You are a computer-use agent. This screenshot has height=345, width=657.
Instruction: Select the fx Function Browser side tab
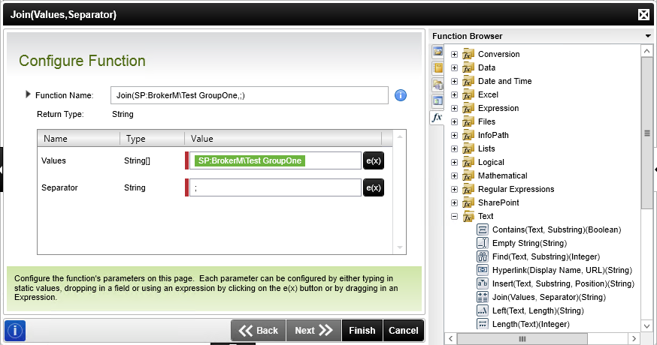click(x=437, y=118)
